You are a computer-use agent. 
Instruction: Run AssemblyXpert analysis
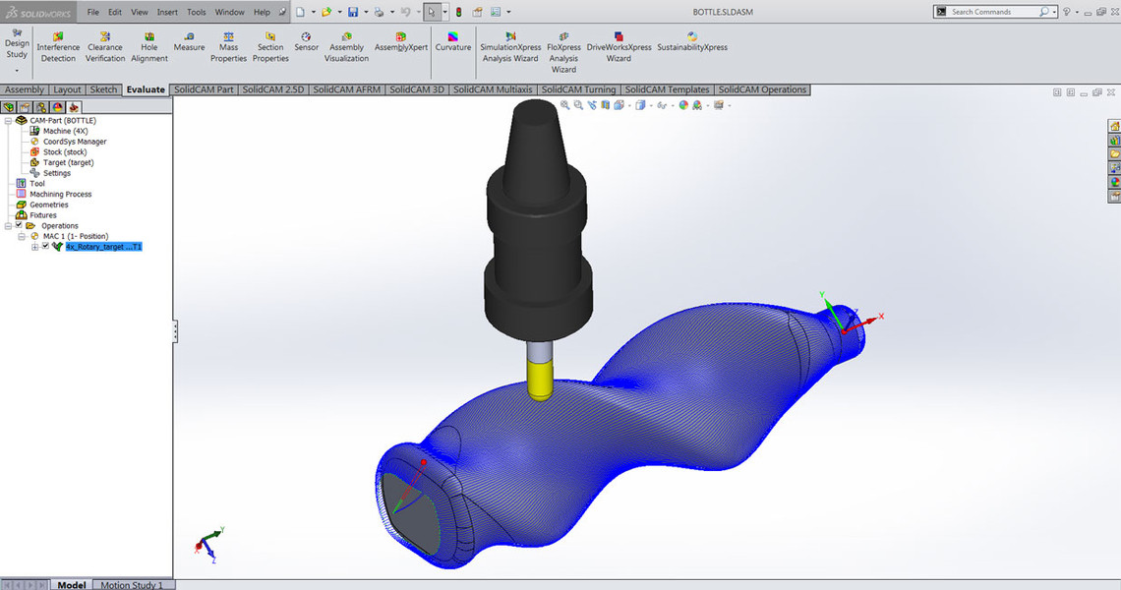point(401,41)
